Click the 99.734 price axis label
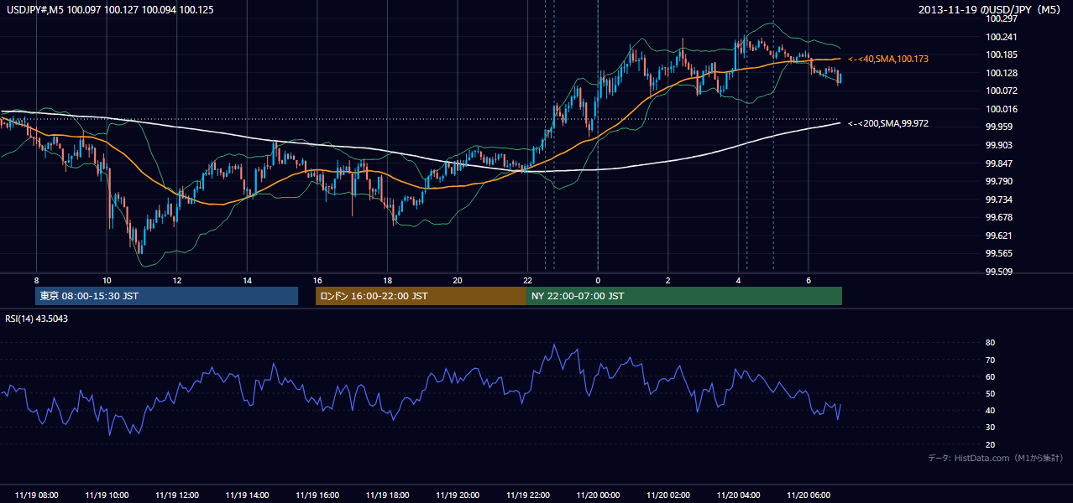The width and height of the screenshot is (1073, 503). pos(999,200)
